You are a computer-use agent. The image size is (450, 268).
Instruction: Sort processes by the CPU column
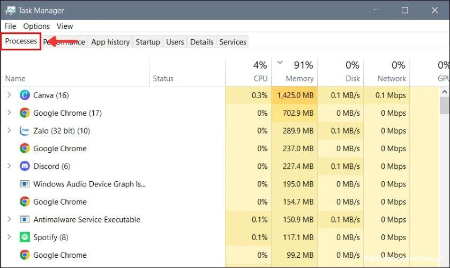point(248,72)
